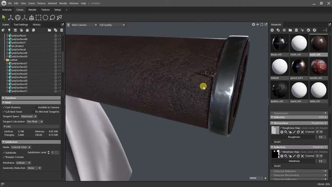The width and height of the screenshot is (332, 187).
Task: Delete selected material trash icon
Action: coord(296,30)
